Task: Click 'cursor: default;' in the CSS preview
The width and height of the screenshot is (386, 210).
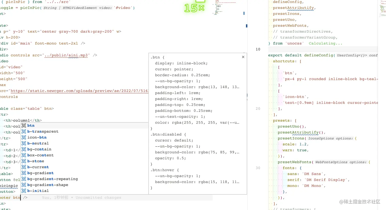Action: tap(174, 140)
